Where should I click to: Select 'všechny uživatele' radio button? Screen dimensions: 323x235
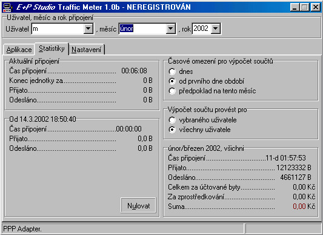coord(172,130)
